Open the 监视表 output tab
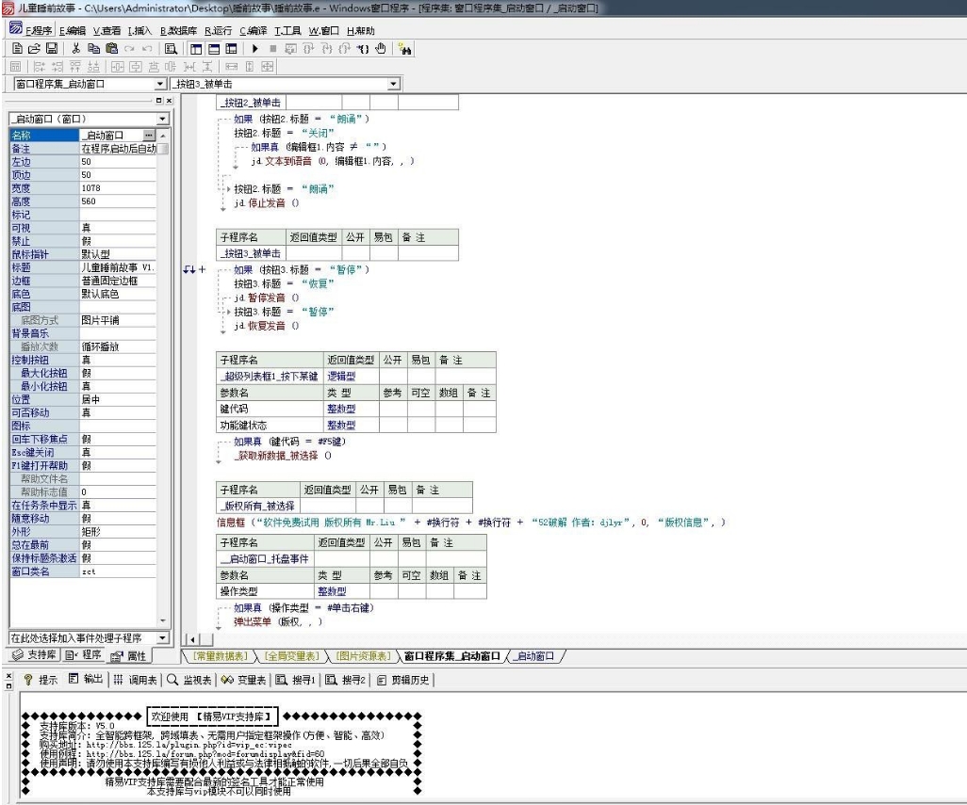 tap(189, 680)
